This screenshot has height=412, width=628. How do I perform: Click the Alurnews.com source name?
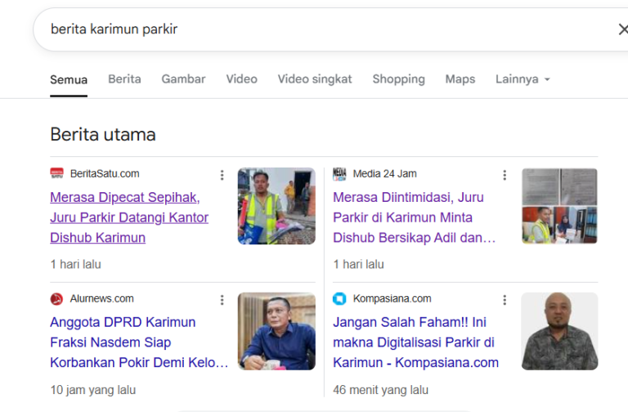tap(101, 298)
